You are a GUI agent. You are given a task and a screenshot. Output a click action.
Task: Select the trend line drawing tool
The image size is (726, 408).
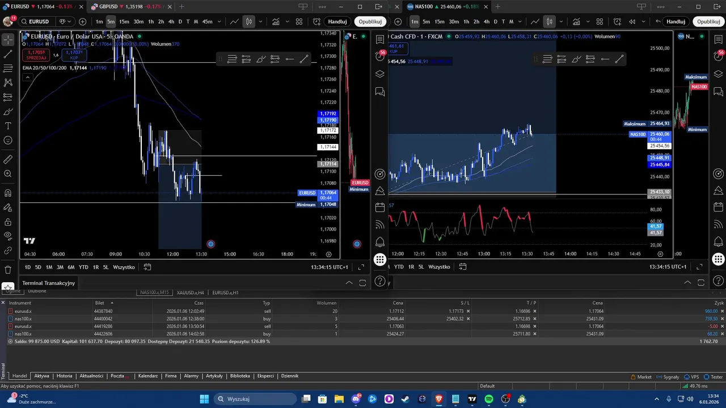8,54
